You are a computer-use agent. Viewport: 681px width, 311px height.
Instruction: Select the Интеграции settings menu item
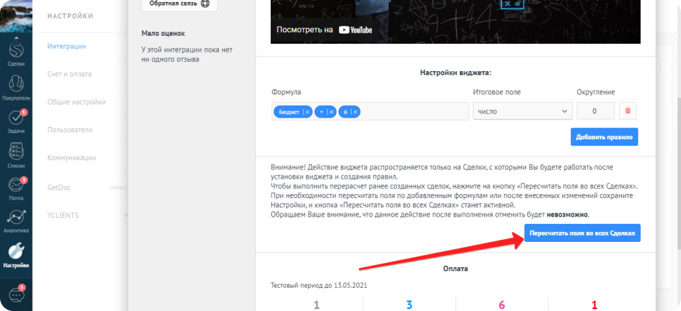coord(67,46)
